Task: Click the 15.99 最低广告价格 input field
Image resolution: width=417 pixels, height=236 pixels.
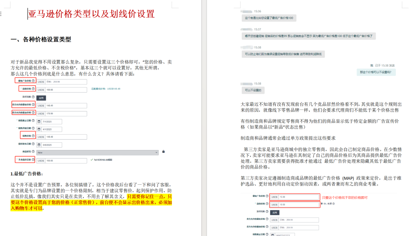Action: pyautogui.click(x=295, y=197)
